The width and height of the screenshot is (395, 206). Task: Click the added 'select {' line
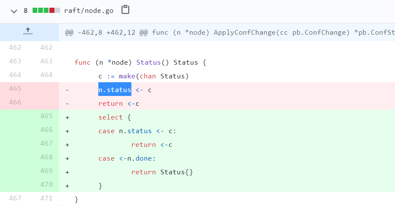click(110, 117)
